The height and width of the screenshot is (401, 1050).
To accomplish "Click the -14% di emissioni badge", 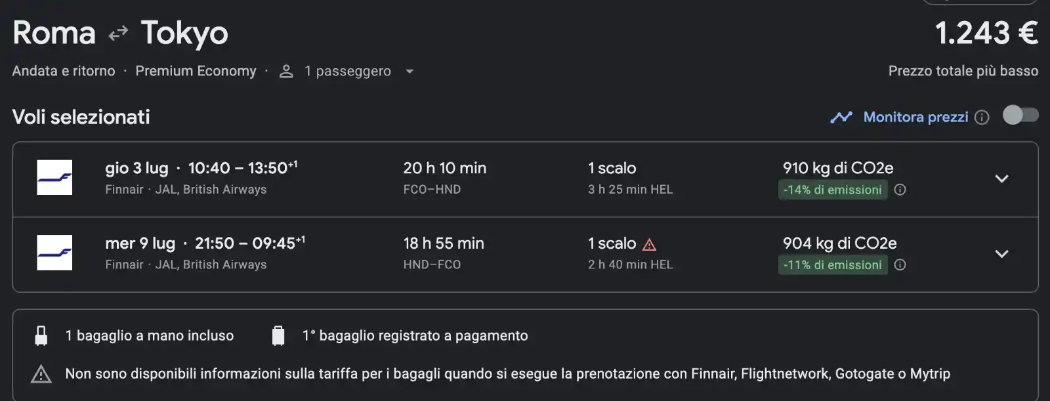I will pyautogui.click(x=833, y=190).
